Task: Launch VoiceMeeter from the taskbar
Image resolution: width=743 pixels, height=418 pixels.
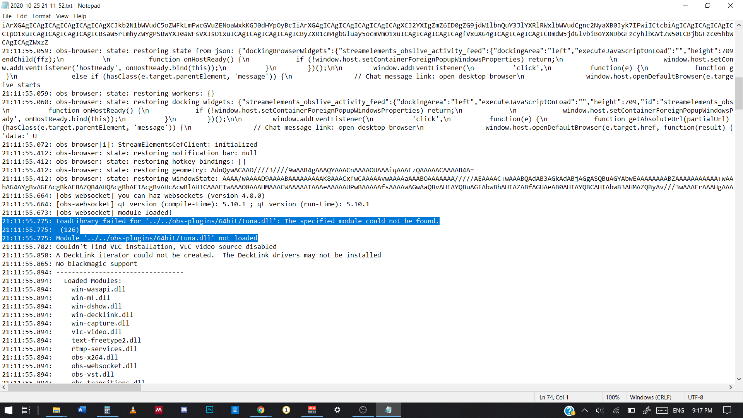Action: pos(312,410)
